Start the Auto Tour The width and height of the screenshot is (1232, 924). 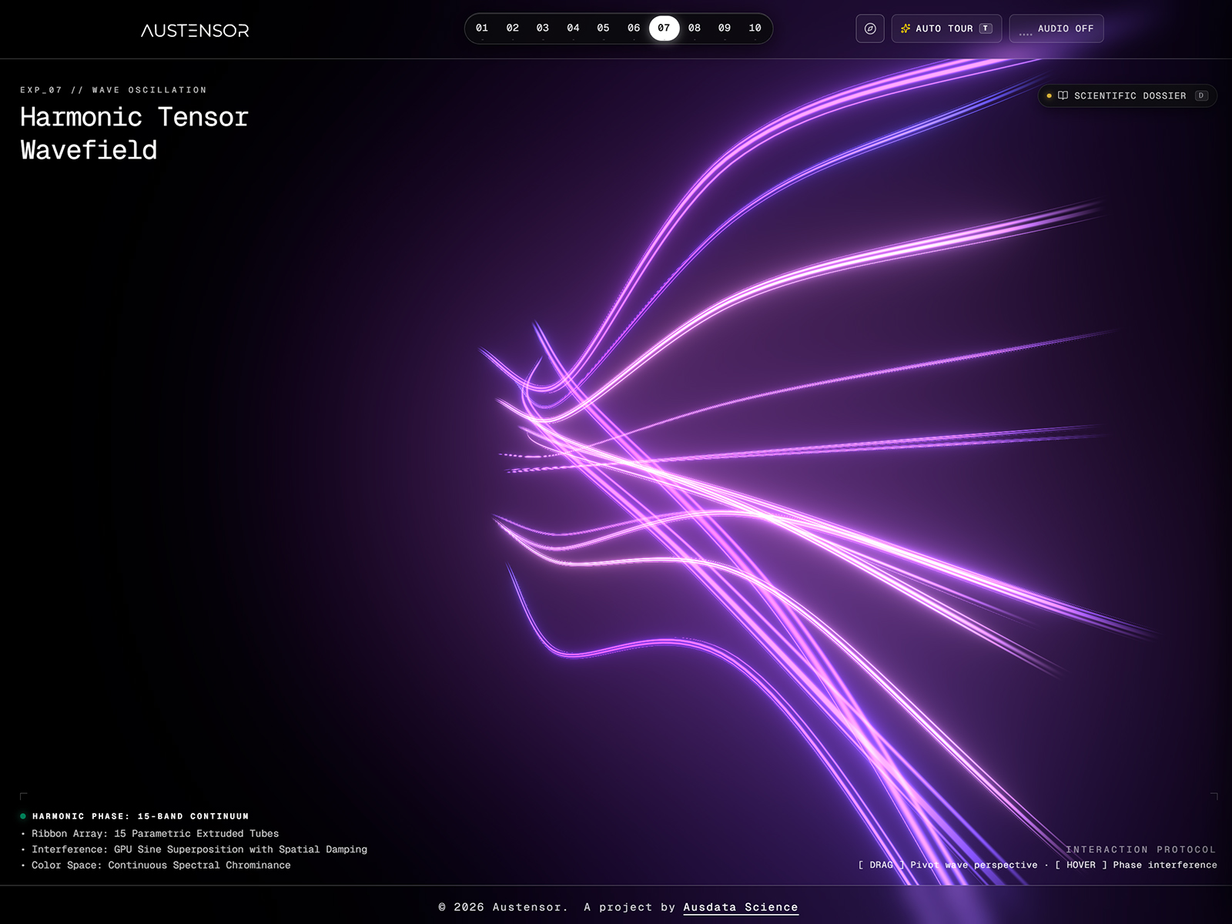click(x=946, y=28)
